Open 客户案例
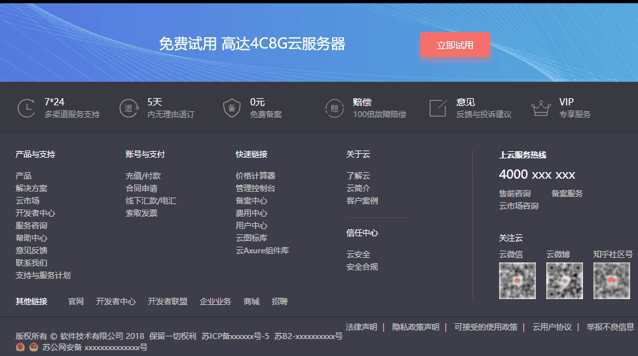Screen dimensions: 638x356 pos(362,200)
